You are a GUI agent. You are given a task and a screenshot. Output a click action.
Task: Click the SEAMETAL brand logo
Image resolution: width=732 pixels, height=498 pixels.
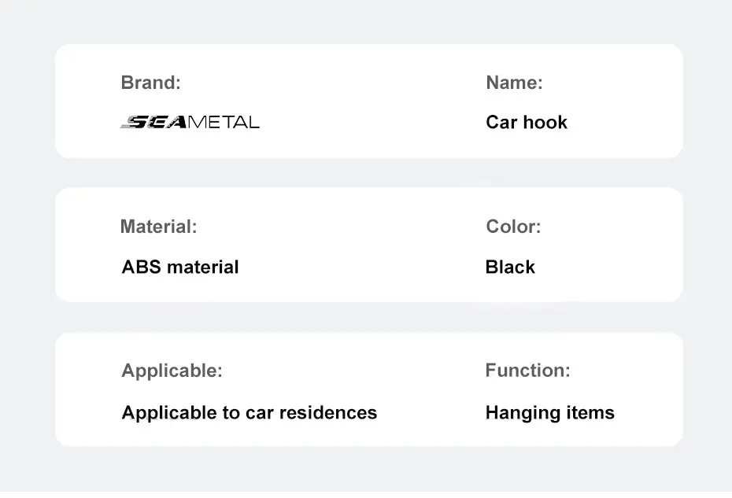pyautogui.click(x=190, y=122)
